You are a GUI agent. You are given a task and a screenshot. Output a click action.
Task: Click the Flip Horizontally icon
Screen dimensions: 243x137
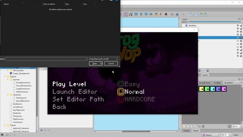[191, 14]
